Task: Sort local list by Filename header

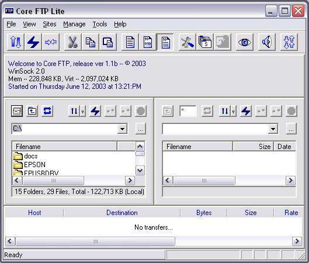Action: 65,147
